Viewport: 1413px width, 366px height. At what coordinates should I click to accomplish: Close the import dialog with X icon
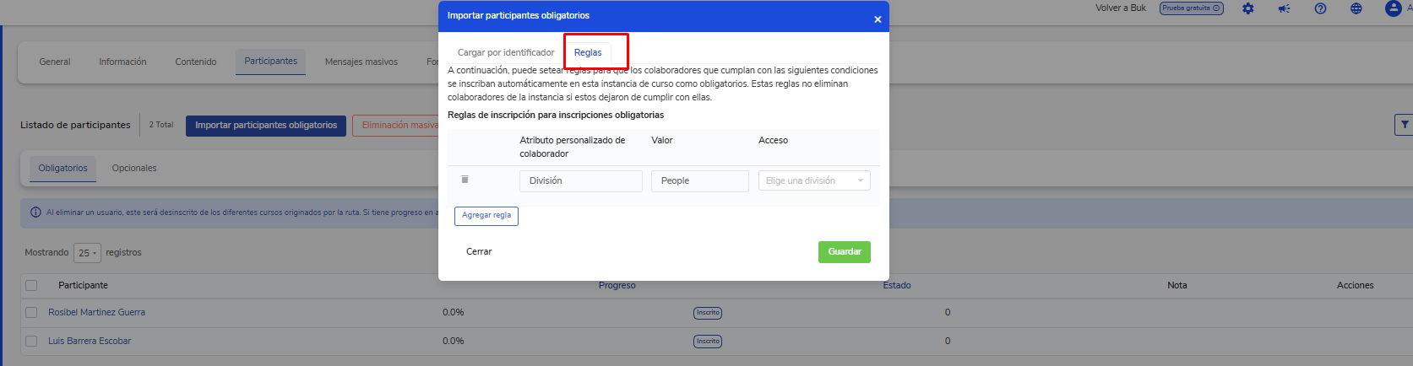pyautogui.click(x=877, y=19)
